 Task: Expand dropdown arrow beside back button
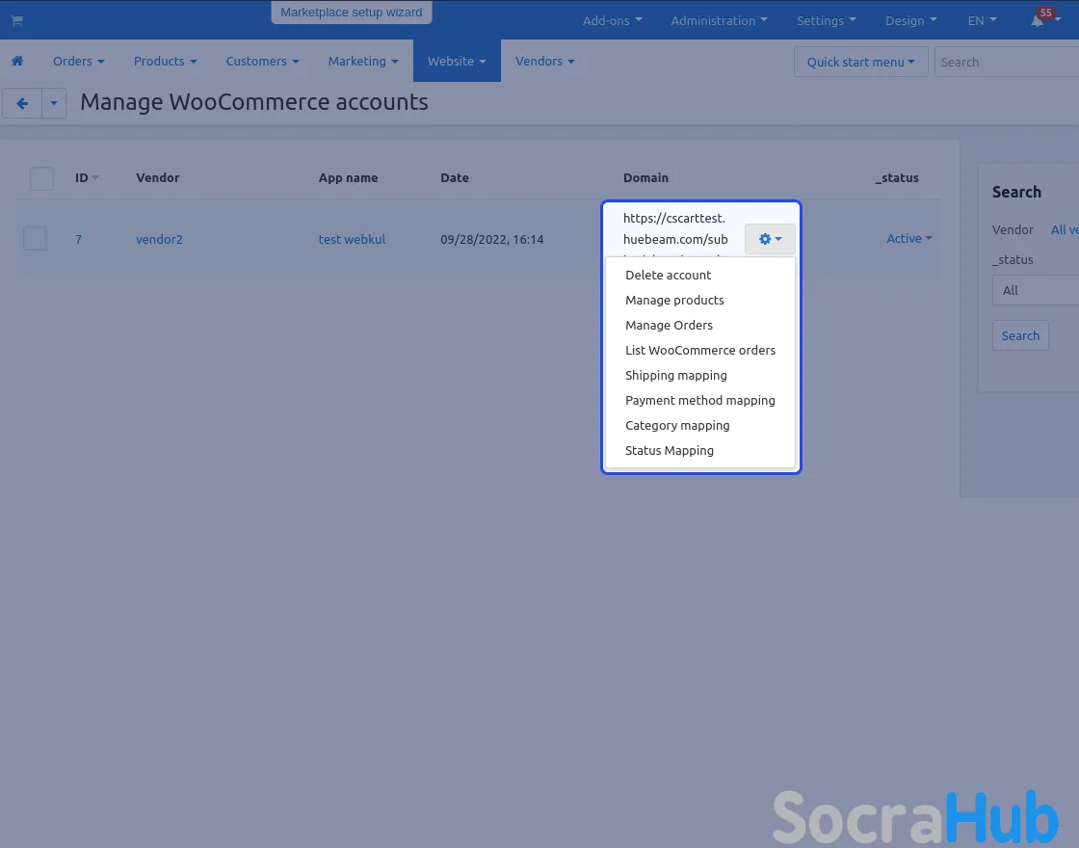coord(54,103)
